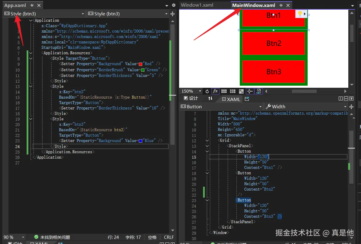The image size is (361, 244).
Task: Open the MainWindow tab list dropdown arrow
Action: (x=353, y=5)
